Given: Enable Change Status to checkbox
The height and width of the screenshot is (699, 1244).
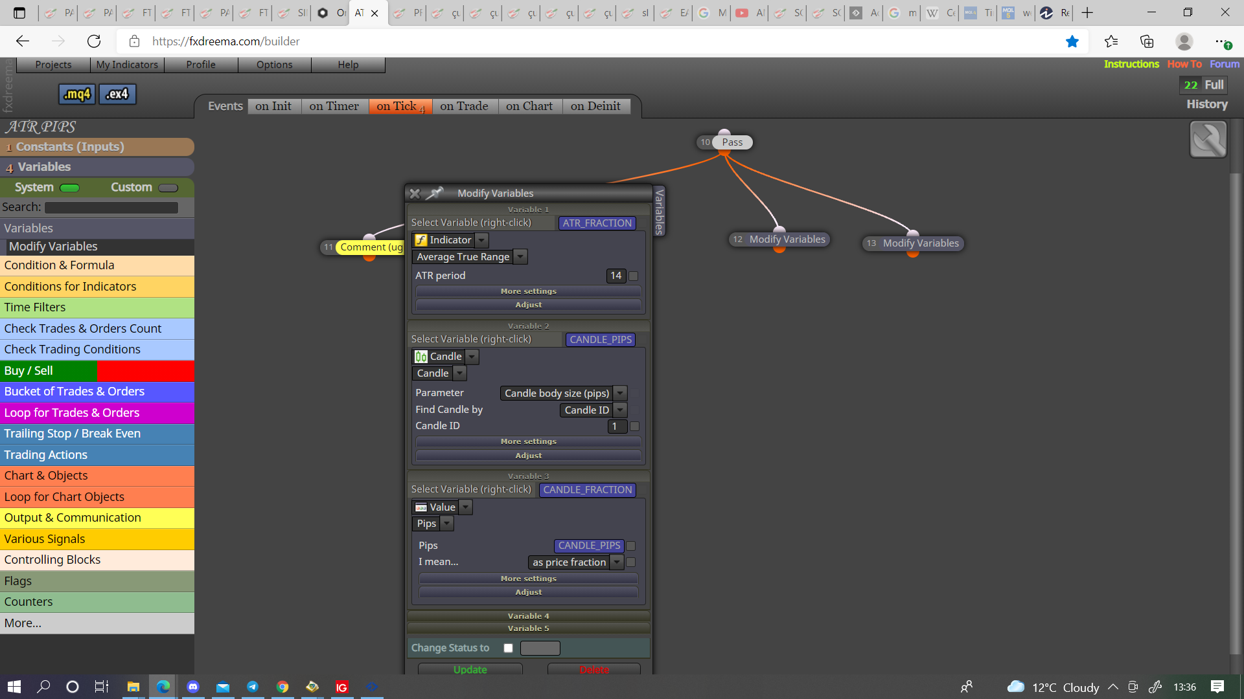Looking at the screenshot, I should pyautogui.click(x=508, y=648).
